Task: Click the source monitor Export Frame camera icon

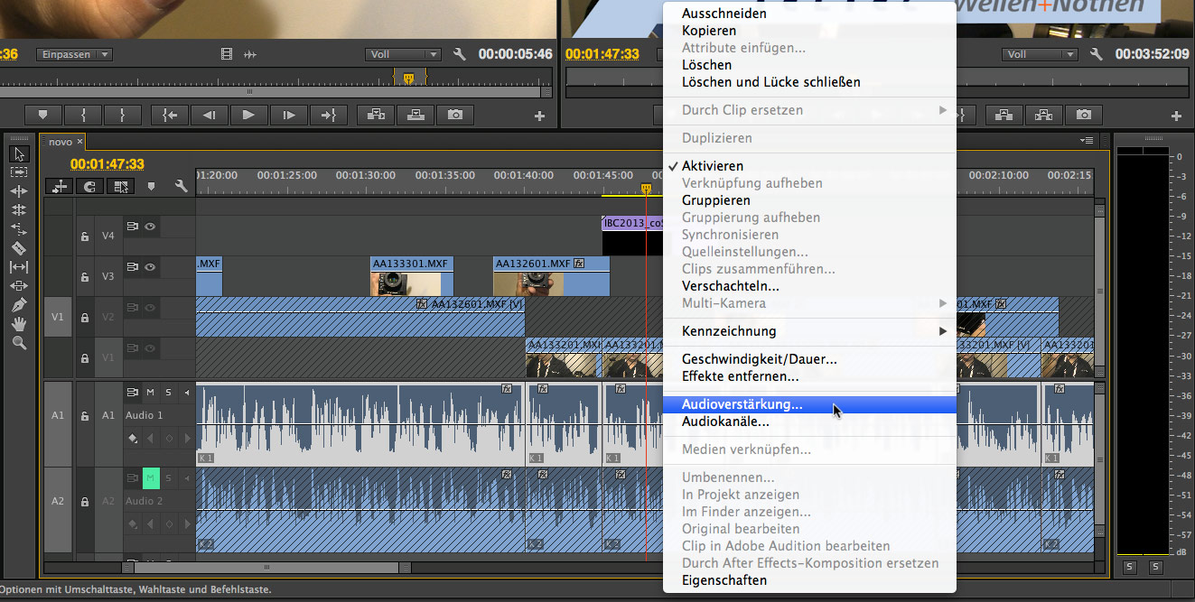Action: pyautogui.click(x=455, y=115)
